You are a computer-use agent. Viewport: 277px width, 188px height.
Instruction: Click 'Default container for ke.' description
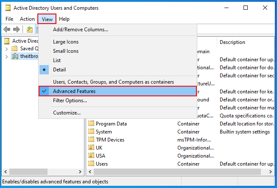246,91
